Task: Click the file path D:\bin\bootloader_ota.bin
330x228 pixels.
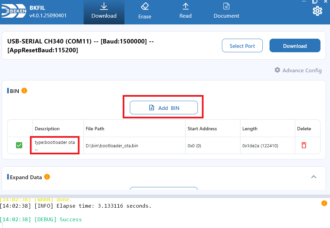Action: click(112, 146)
